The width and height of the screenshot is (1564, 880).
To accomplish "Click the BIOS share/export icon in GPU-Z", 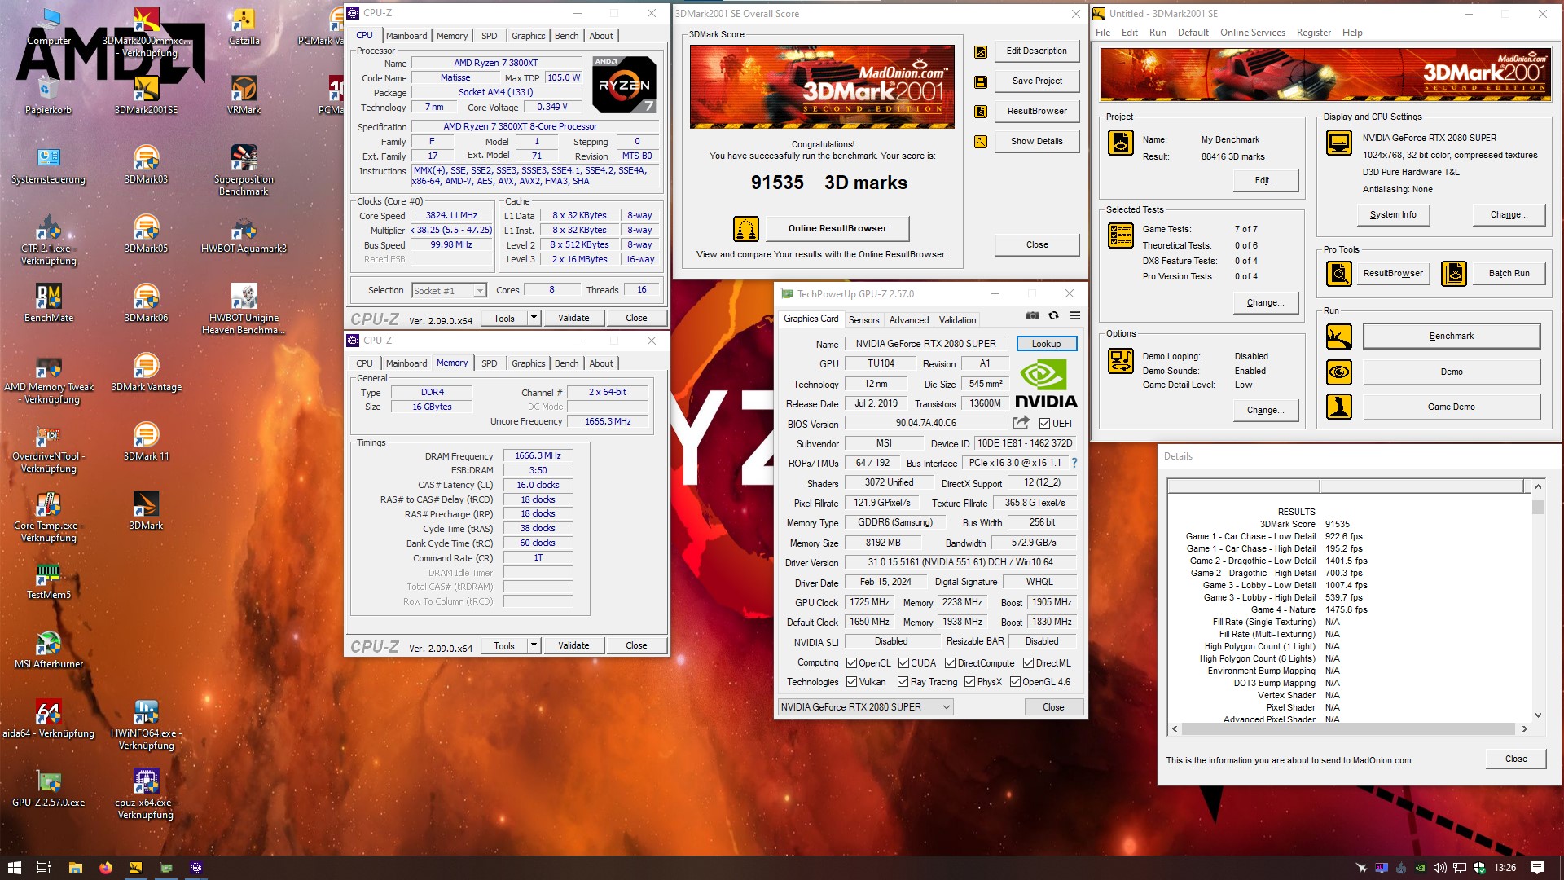I will tap(1021, 422).
